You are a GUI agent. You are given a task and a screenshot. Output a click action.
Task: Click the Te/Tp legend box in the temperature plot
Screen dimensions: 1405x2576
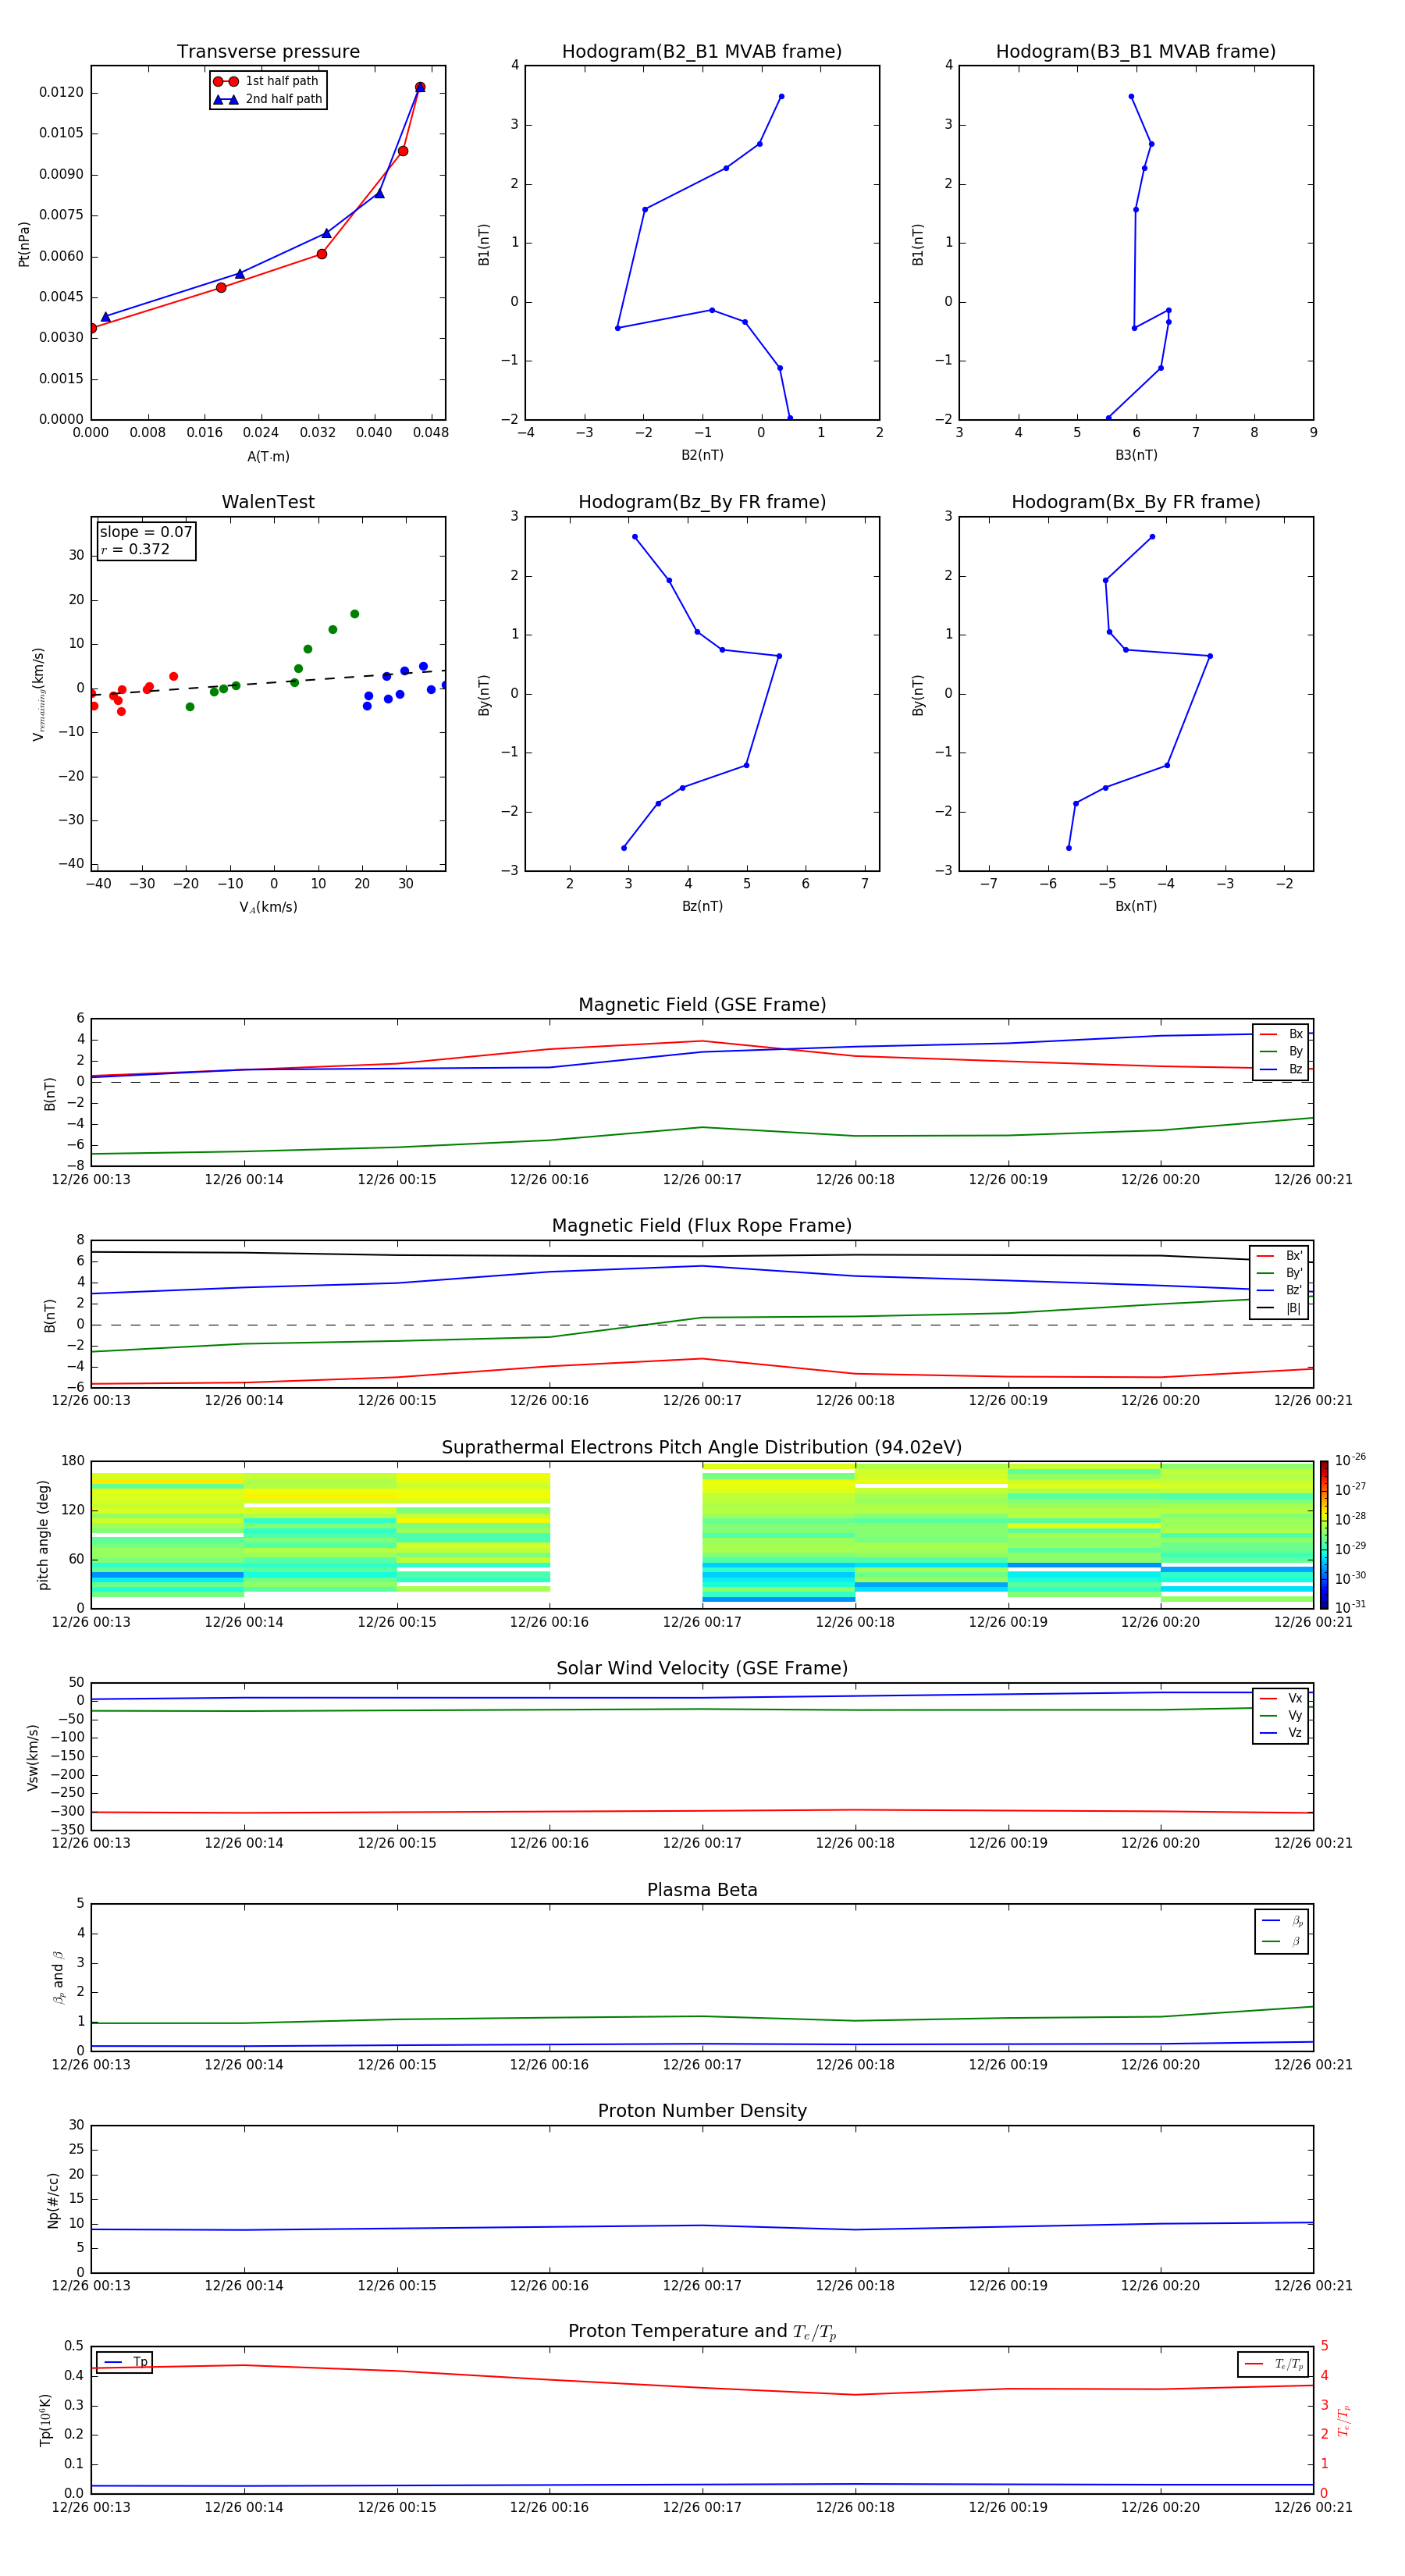(x=1273, y=2365)
